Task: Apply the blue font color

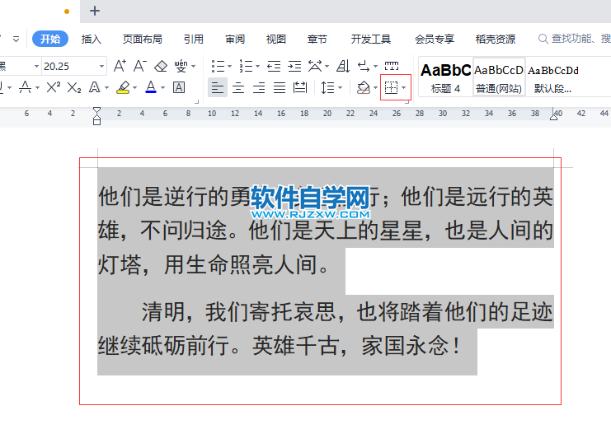Action: pos(151,87)
